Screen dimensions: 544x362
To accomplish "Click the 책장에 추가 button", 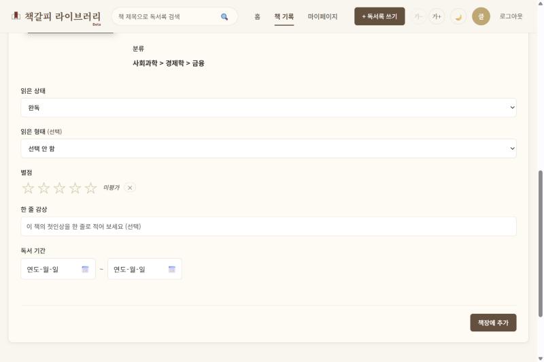I will (493, 323).
